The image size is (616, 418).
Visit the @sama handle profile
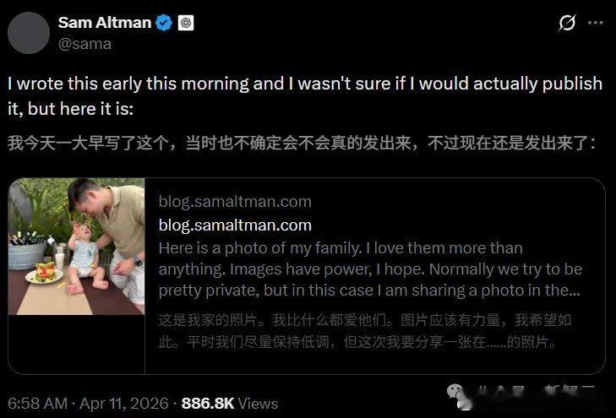[84, 44]
